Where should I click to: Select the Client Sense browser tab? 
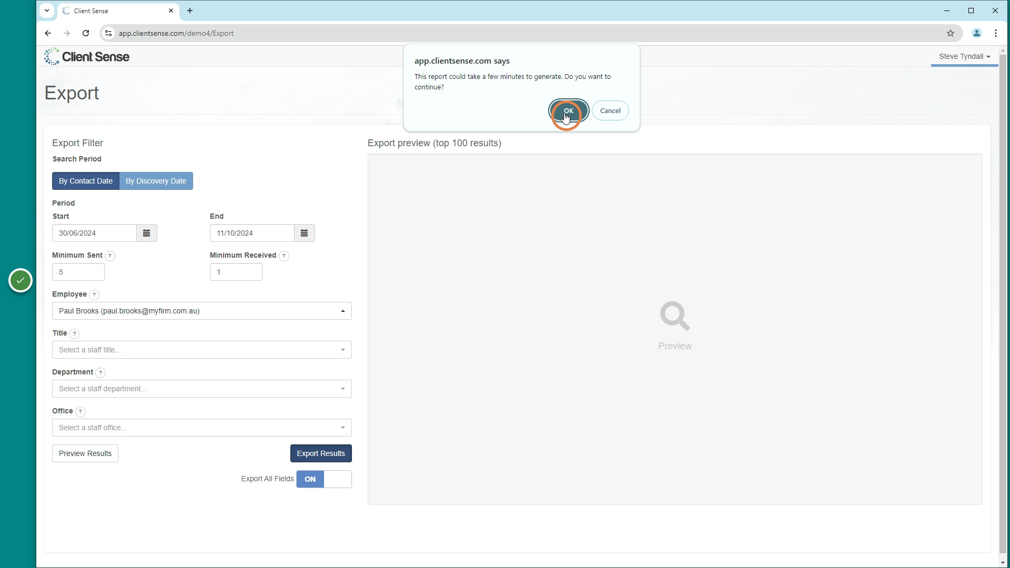118,11
